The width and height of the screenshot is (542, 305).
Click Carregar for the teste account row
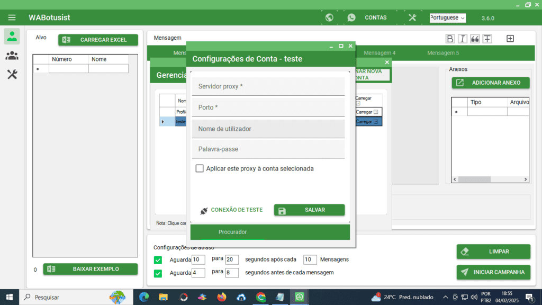click(x=368, y=122)
